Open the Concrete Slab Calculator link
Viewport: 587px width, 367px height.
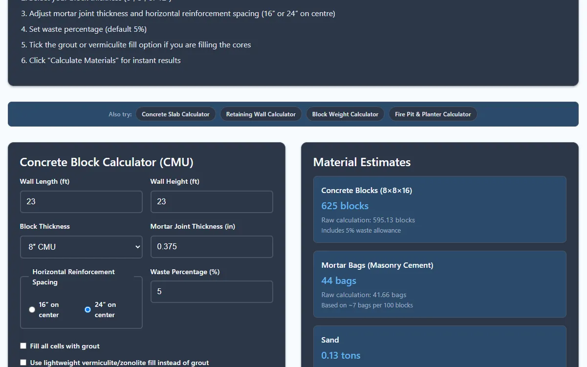[x=175, y=114]
